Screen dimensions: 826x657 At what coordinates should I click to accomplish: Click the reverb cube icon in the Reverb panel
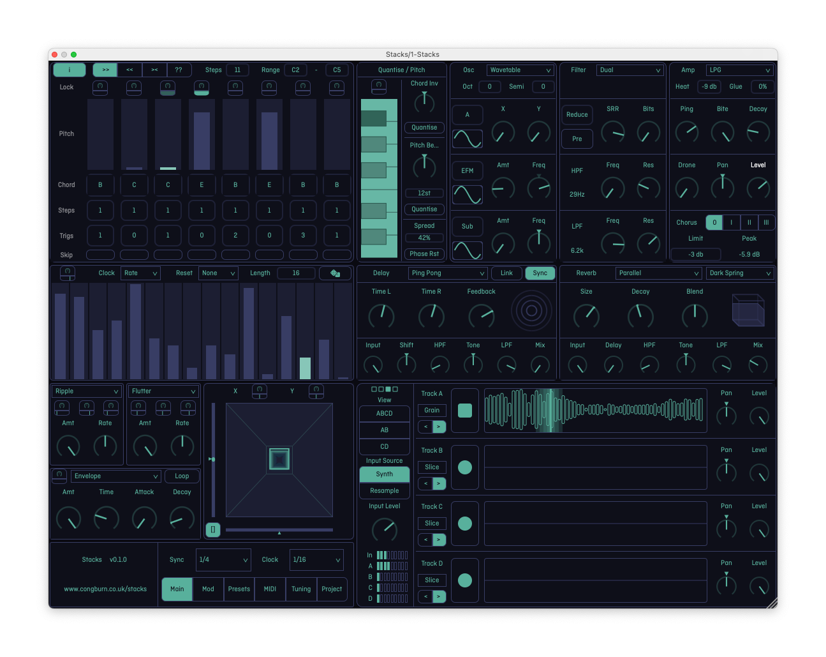(x=749, y=311)
